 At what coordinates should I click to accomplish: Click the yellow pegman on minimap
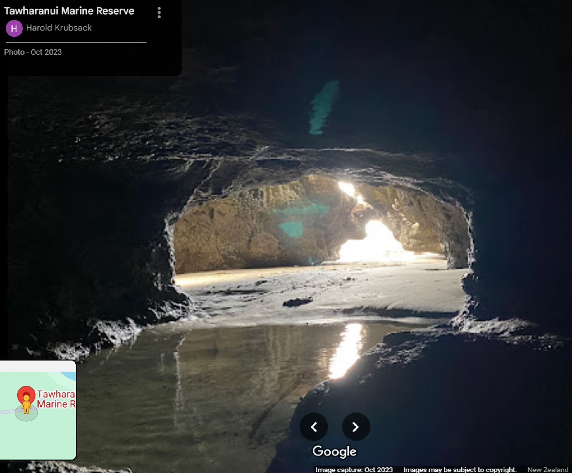27,405
